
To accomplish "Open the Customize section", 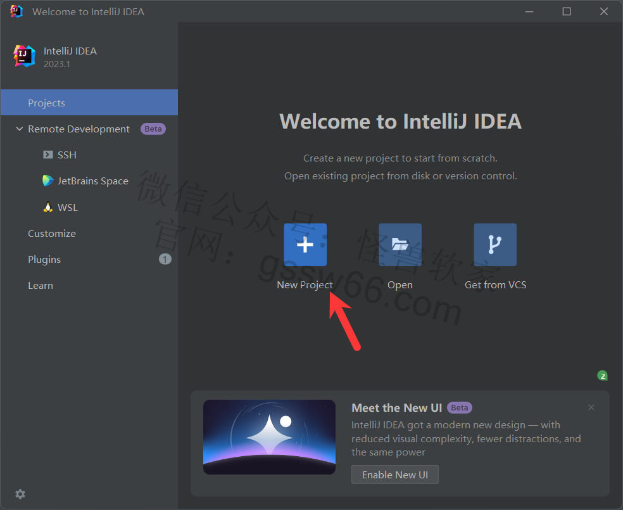I will point(52,233).
